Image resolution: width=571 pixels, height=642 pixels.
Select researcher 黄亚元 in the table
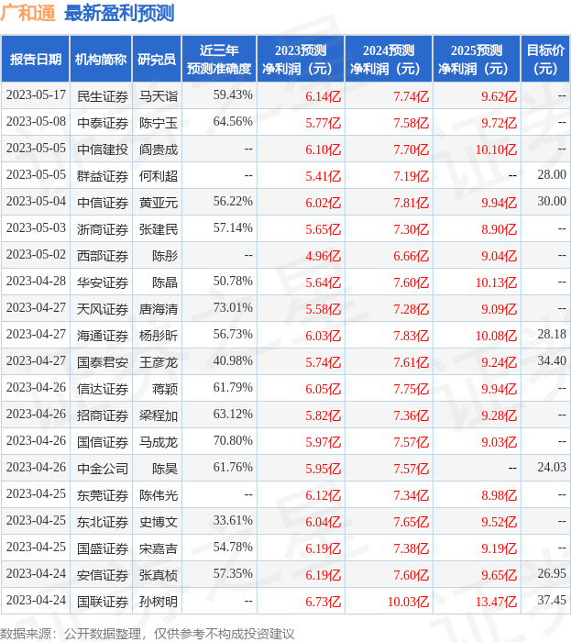tap(159, 202)
